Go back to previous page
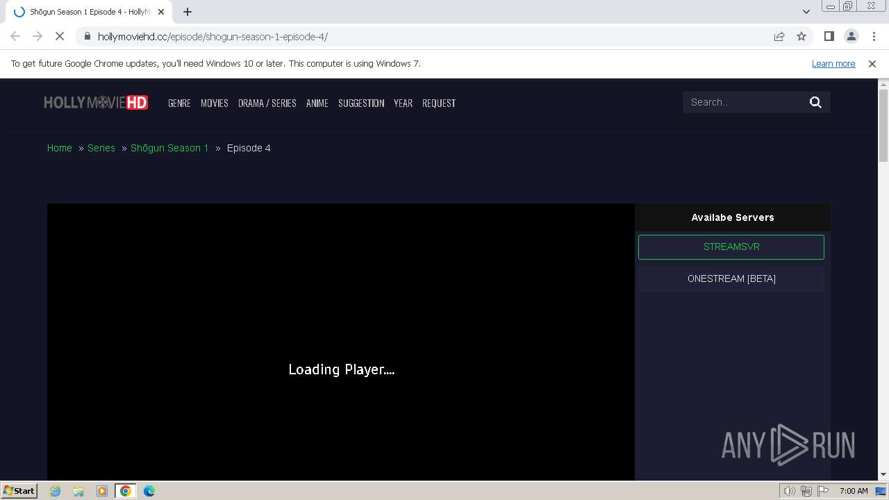889x500 pixels. [x=15, y=36]
